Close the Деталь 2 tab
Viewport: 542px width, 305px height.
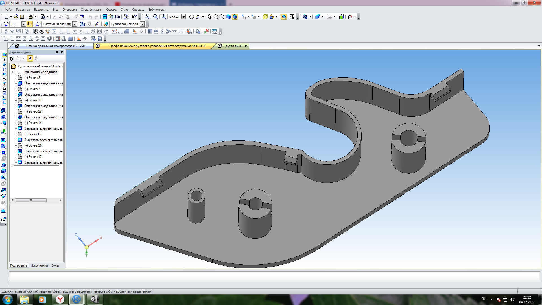pos(246,46)
